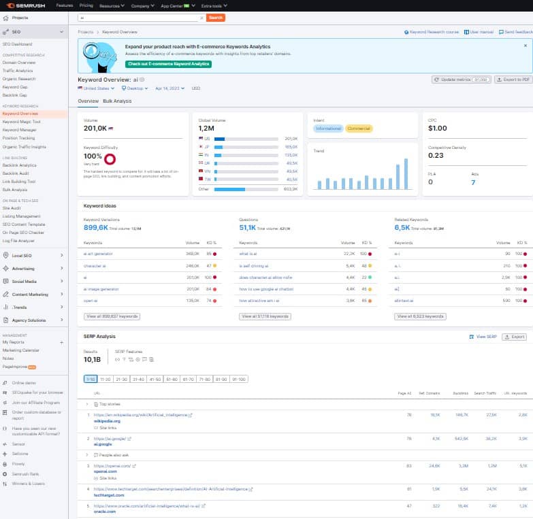Image resolution: width=533 pixels, height=519 pixels.
Task: Click the keyword info icon beside 'ai'
Action: pyautogui.click(x=142, y=80)
